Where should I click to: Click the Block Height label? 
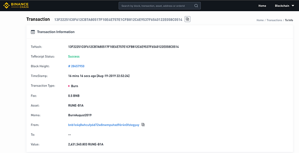pos(40,66)
